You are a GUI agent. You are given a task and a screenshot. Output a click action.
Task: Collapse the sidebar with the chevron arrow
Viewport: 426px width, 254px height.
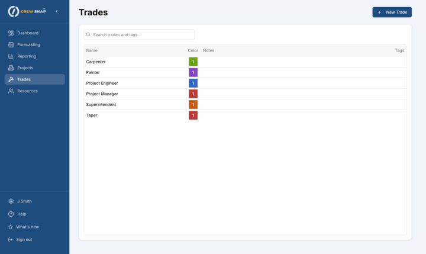point(56,11)
